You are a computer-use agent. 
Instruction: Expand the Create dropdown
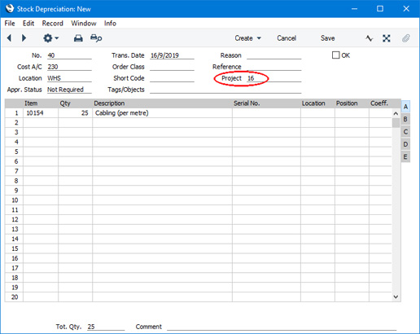pos(247,38)
